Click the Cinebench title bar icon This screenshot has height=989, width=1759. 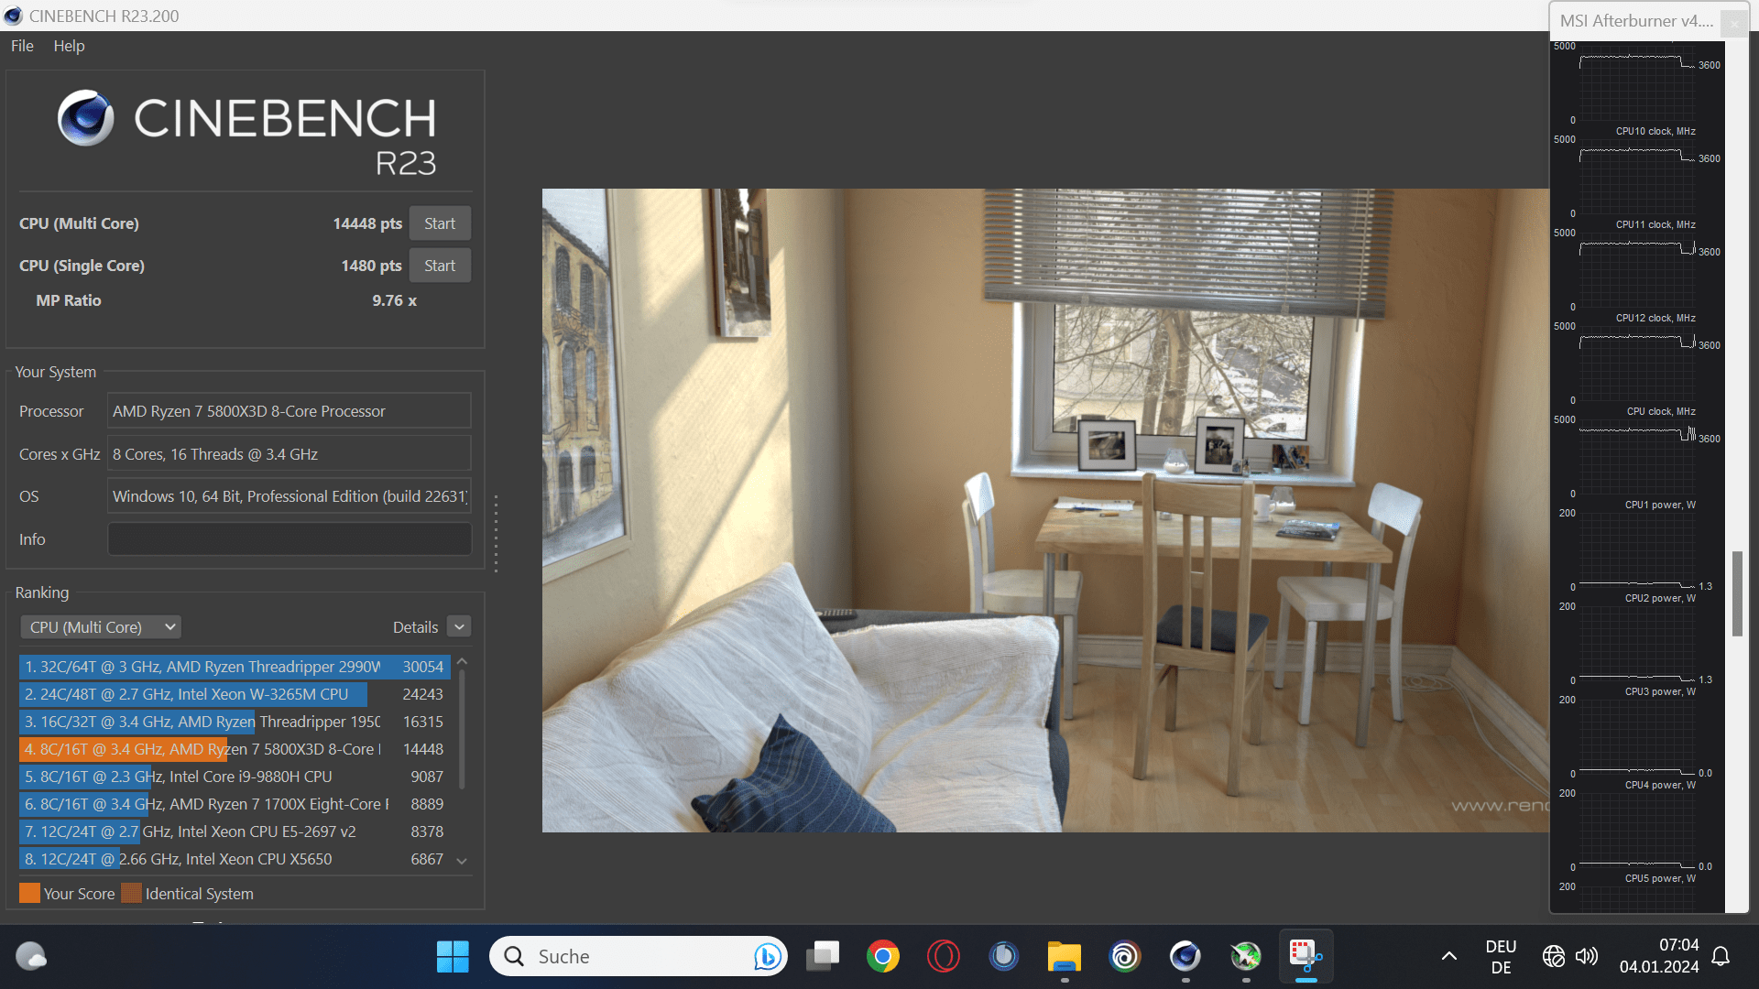point(13,16)
